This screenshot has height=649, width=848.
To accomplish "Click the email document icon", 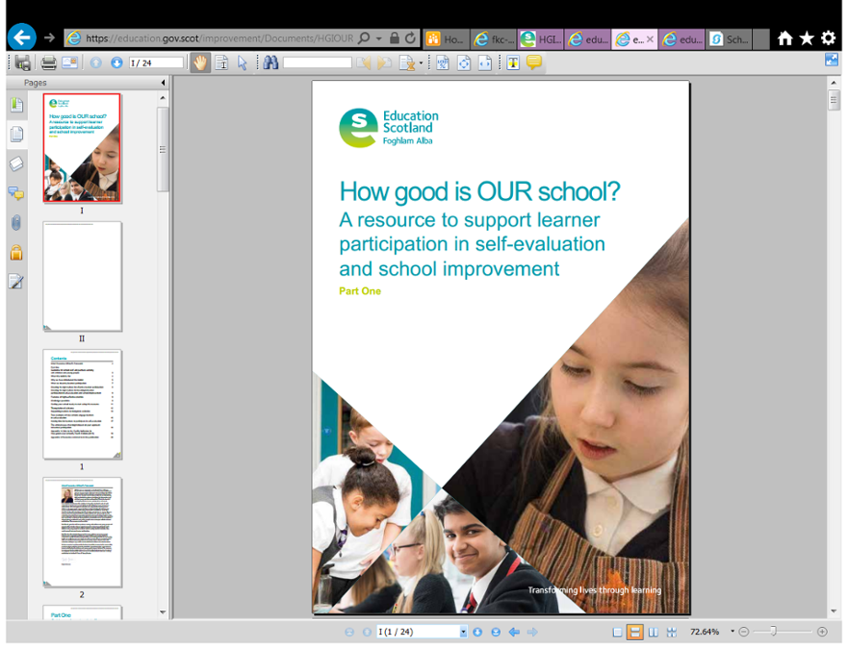I will point(69,62).
